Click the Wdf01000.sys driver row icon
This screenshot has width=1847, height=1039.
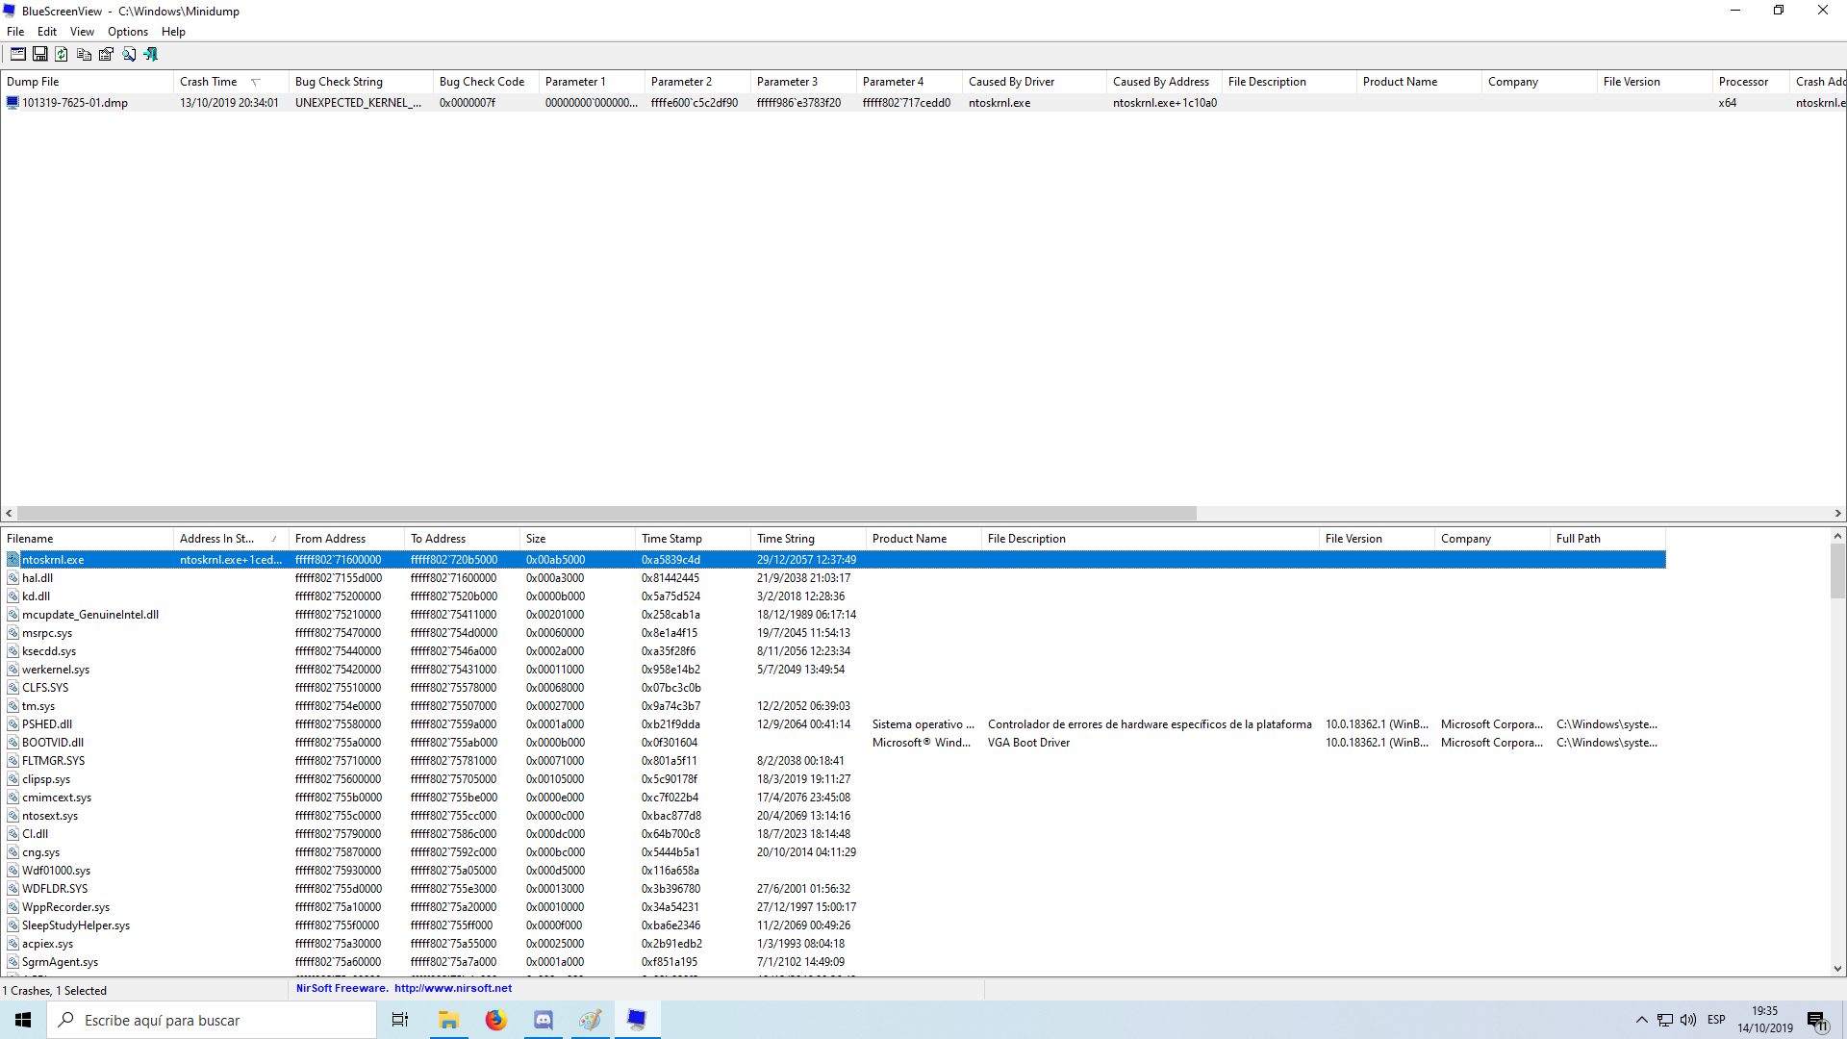click(x=13, y=871)
